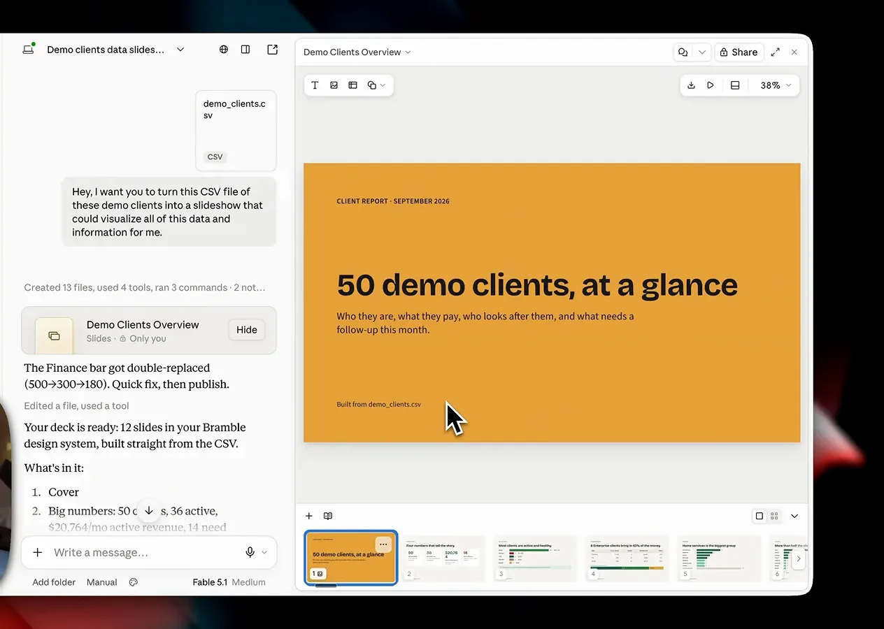The width and height of the screenshot is (884, 629).
Task: Click the slide title 50 demo clients, at a glance
Action: tap(537, 285)
